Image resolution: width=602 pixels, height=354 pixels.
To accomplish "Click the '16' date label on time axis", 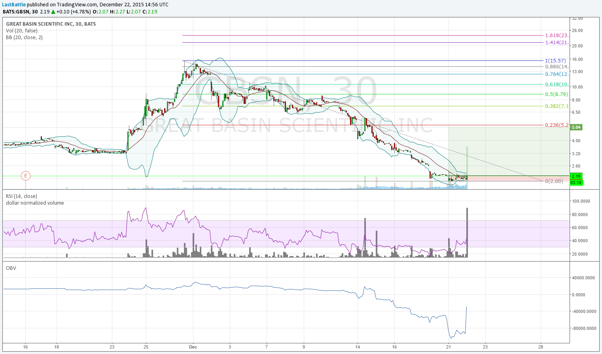I will pos(25,347).
